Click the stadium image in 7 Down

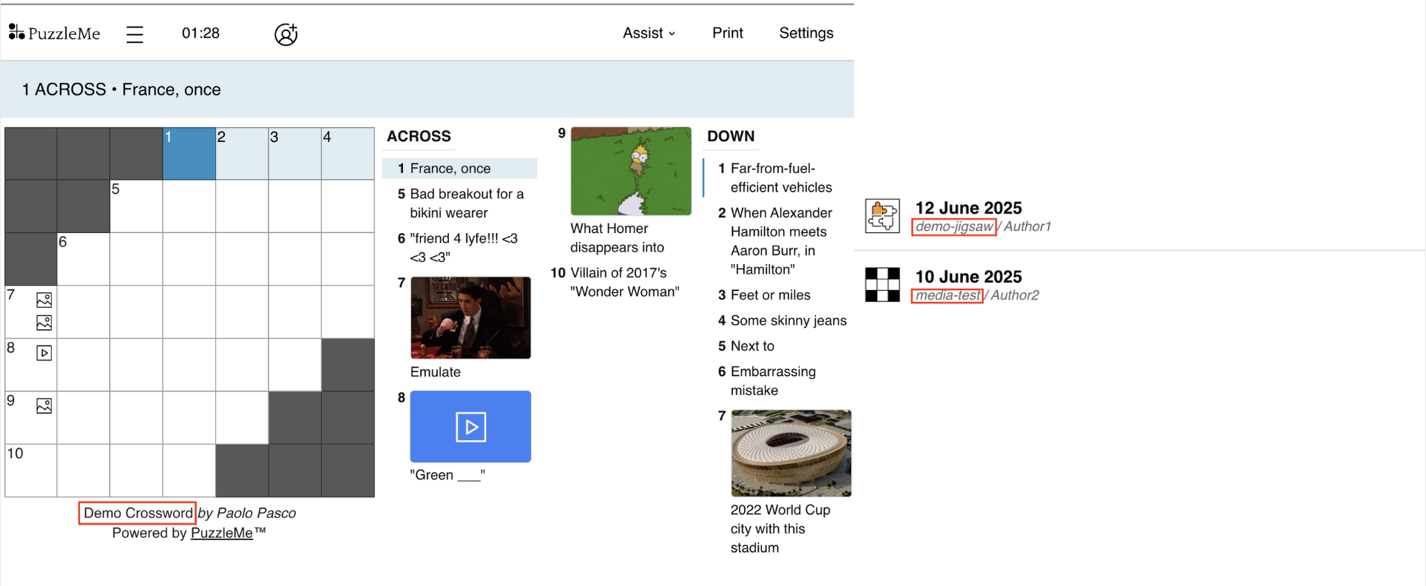791,453
